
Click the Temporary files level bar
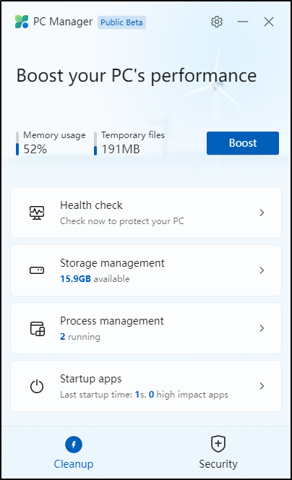[95, 143]
